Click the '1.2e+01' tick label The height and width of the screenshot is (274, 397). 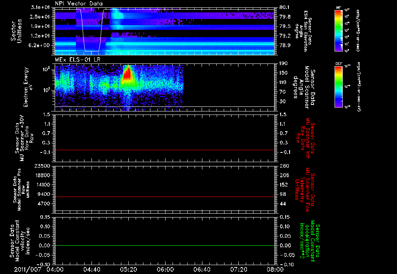click(x=41, y=36)
